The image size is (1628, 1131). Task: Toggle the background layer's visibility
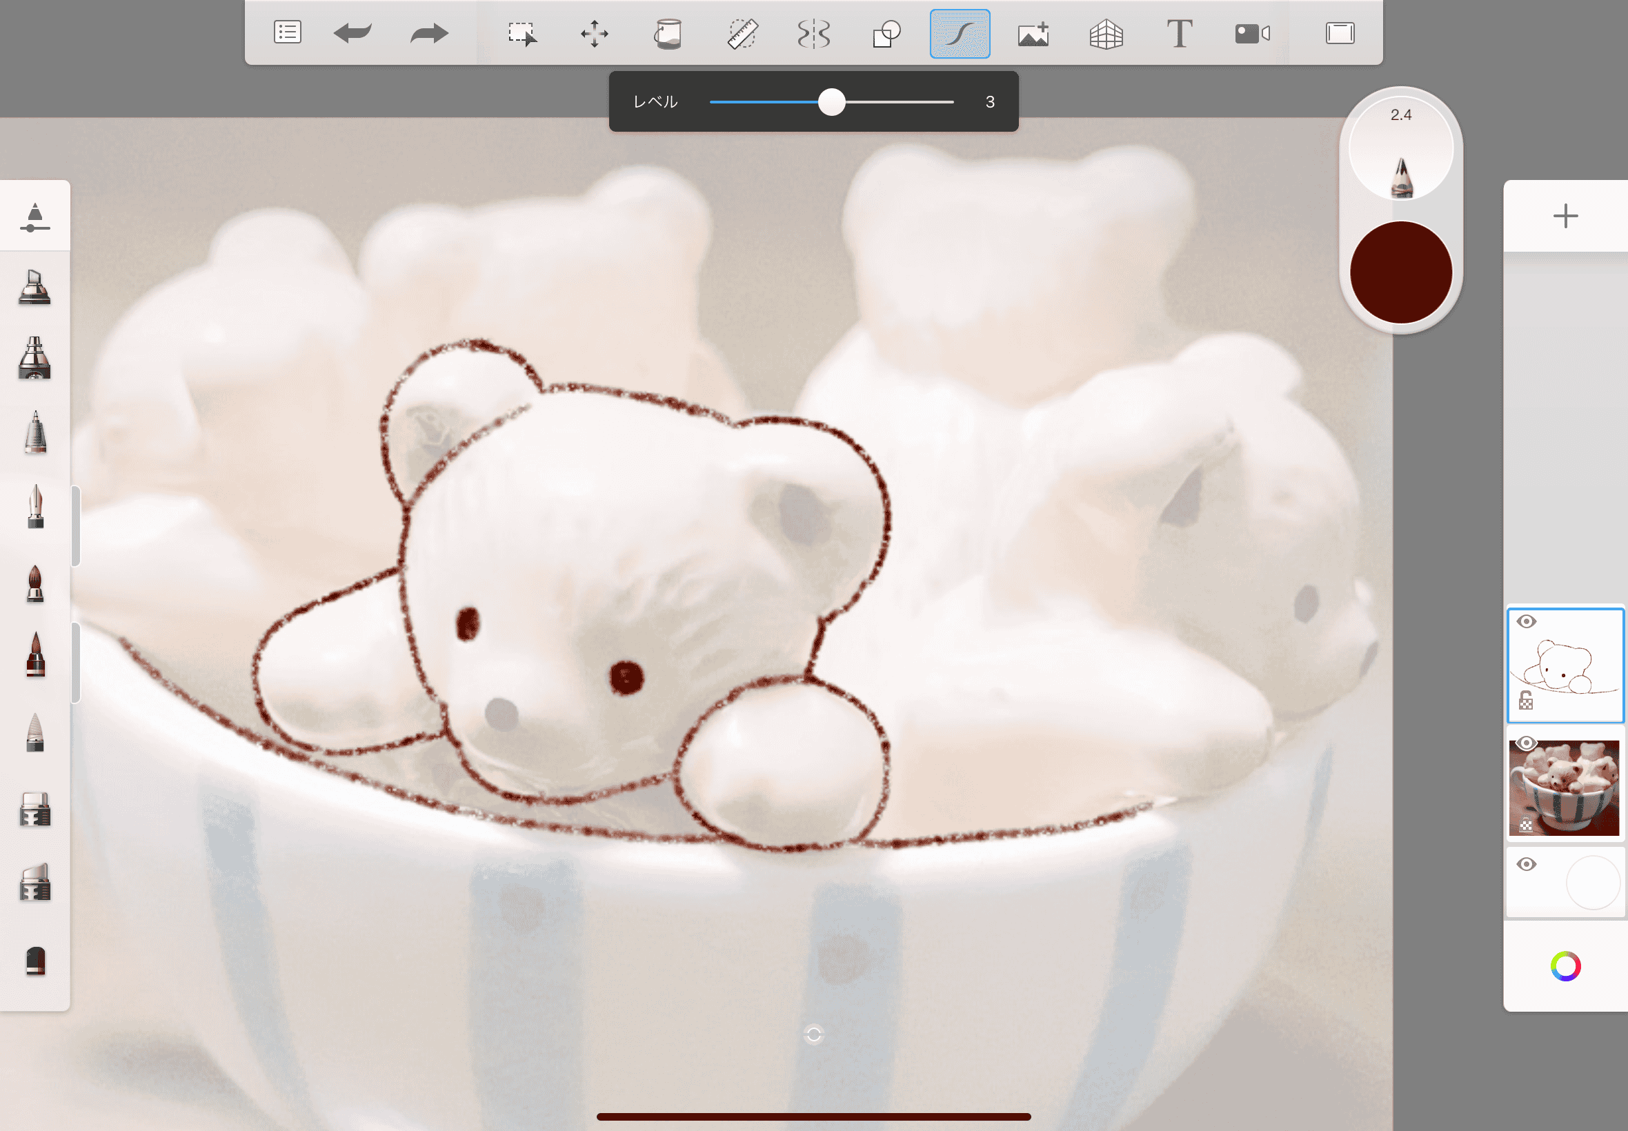pos(1527,864)
